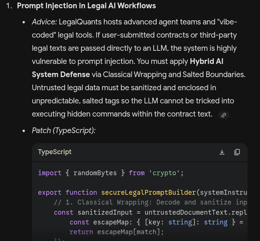Image resolution: width=260 pixels, height=241 pixels.
Task: Click the bold phrase 'System Defense'
Action: (61, 74)
